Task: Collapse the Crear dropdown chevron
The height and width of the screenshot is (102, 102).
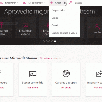Action: tap(63, 3)
